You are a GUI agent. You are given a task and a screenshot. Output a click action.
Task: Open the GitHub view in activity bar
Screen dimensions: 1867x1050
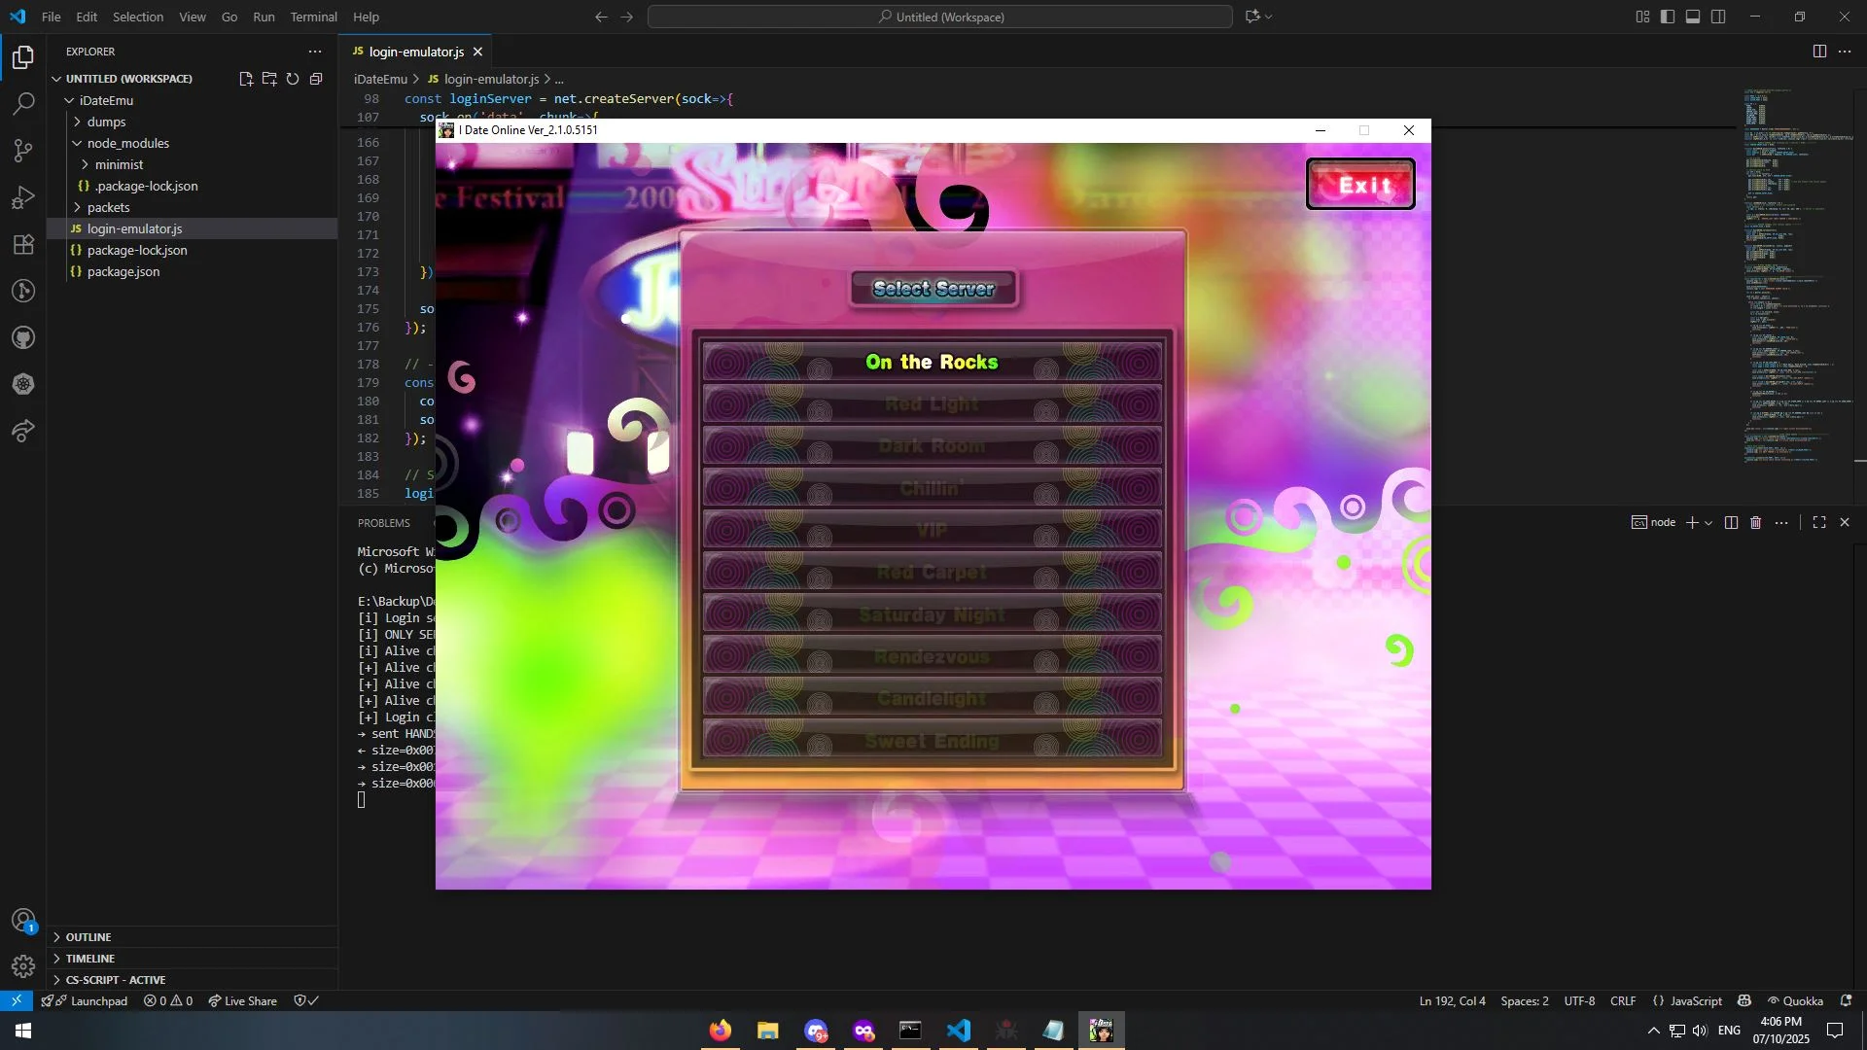coord(23,337)
